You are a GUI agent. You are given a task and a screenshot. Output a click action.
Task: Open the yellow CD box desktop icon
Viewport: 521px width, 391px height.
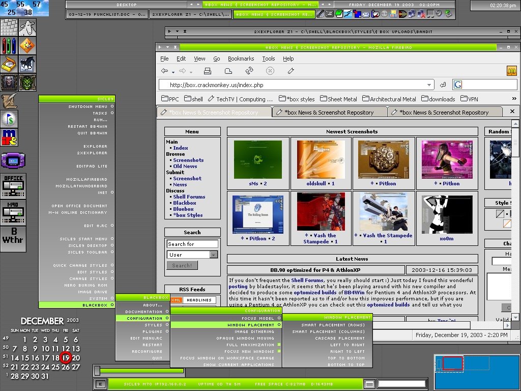(9, 64)
